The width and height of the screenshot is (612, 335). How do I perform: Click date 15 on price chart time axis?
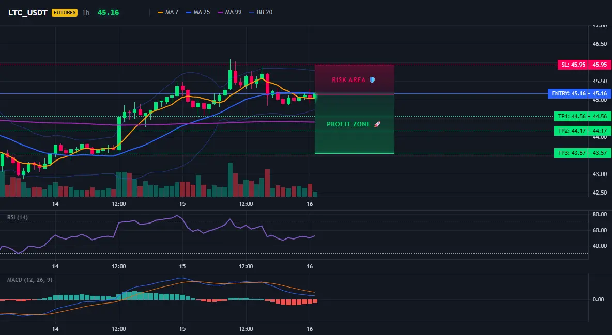coord(182,204)
